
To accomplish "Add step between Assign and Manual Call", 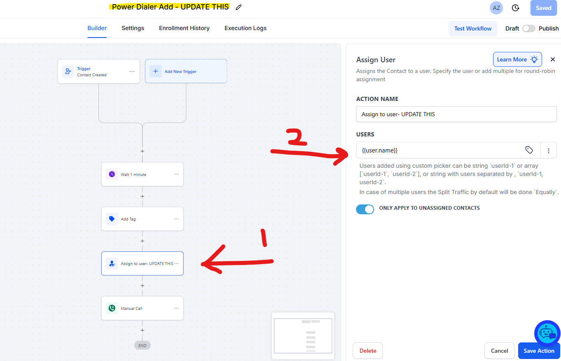I will 142,286.
